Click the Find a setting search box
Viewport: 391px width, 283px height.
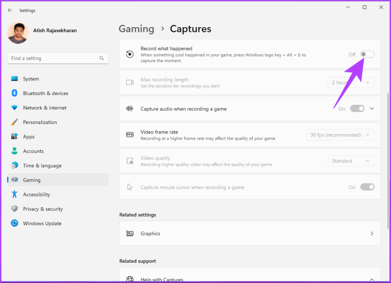[x=53, y=58]
